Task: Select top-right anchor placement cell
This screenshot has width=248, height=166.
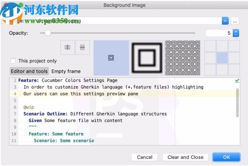Action: 234,46
